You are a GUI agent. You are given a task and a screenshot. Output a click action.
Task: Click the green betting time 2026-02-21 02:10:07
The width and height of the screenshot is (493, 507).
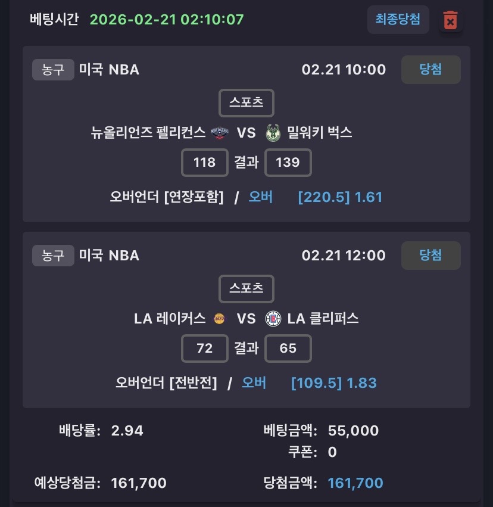pyautogui.click(x=167, y=20)
